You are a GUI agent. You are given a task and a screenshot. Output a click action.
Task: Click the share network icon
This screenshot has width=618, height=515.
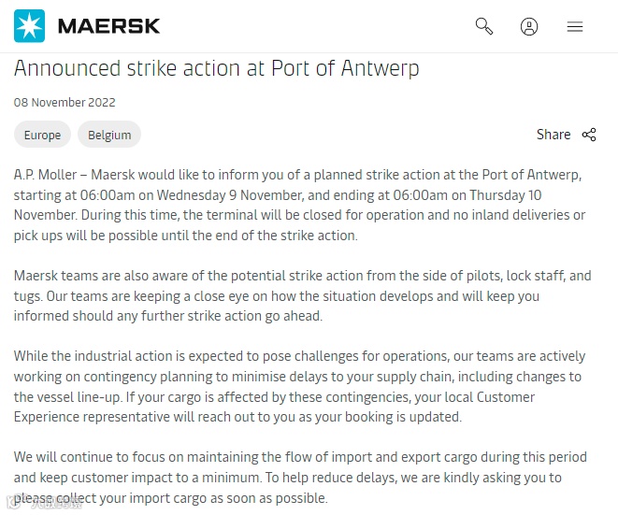pyautogui.click(x=589, y=135)
